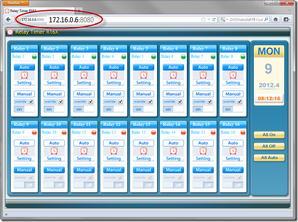Open the Relay 8 alarm clock setting icon
The image size is (298, 222).
click(x=233, y=75)
